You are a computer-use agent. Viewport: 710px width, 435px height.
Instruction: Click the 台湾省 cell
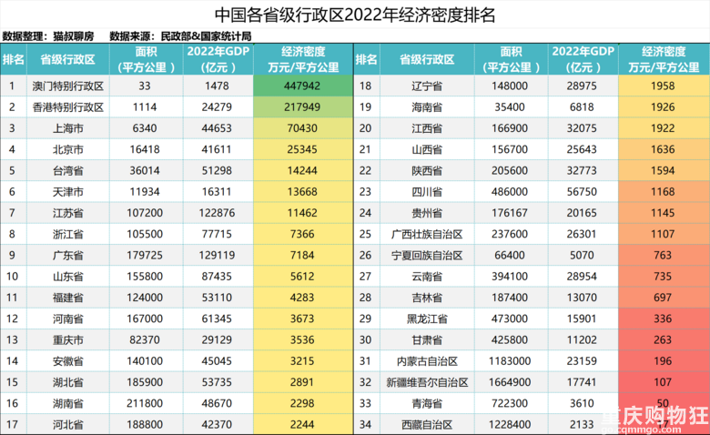click(68, 171)
